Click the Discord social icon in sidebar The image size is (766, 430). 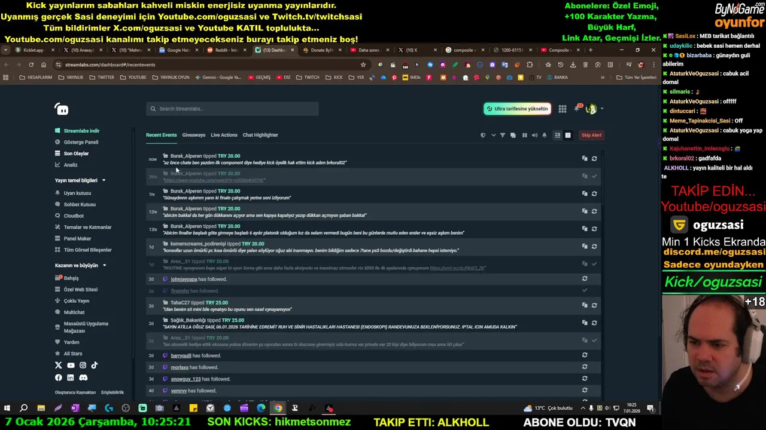(83, 377)
